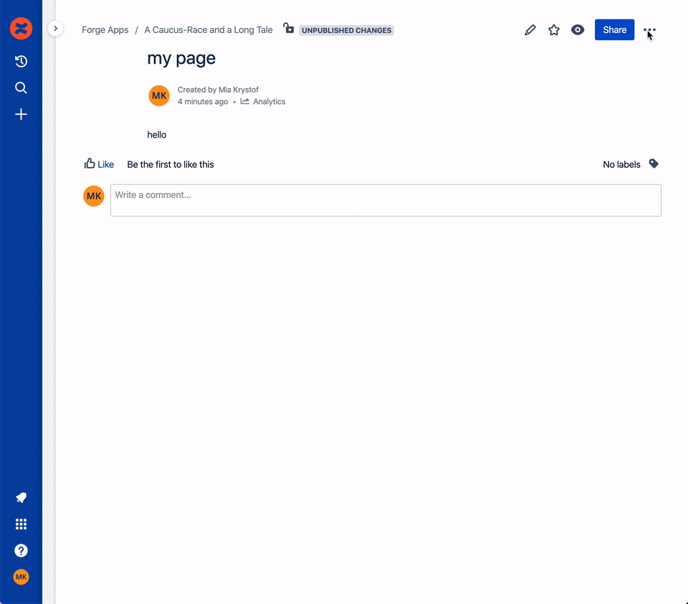688x604 pixels.
Task: Click the Write a comment field
Action: coord(386,199)
